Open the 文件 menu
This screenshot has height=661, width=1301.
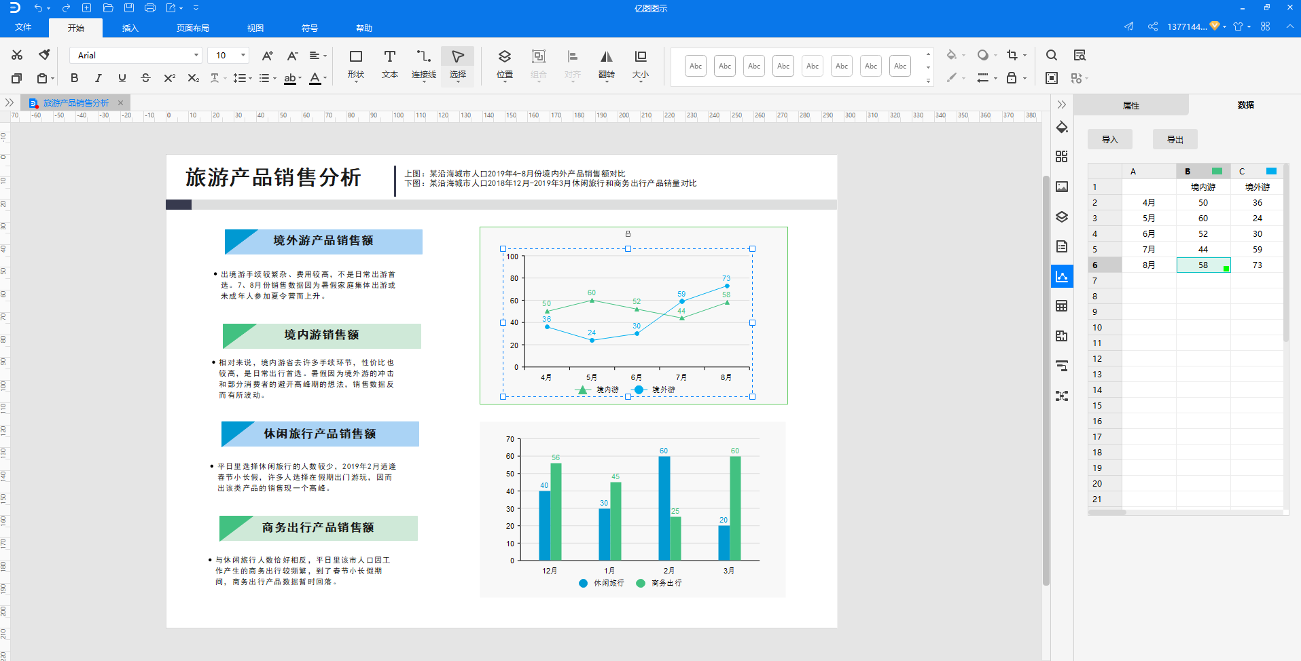[23, 28]
